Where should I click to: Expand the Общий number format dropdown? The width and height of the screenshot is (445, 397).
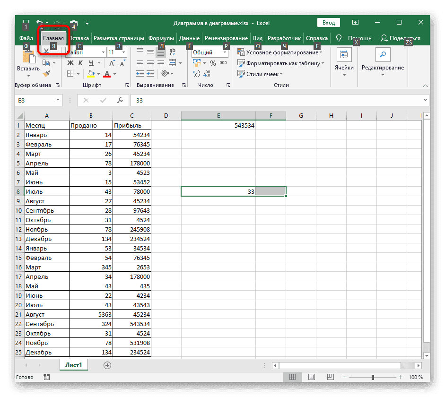click(x=225, y=52)
